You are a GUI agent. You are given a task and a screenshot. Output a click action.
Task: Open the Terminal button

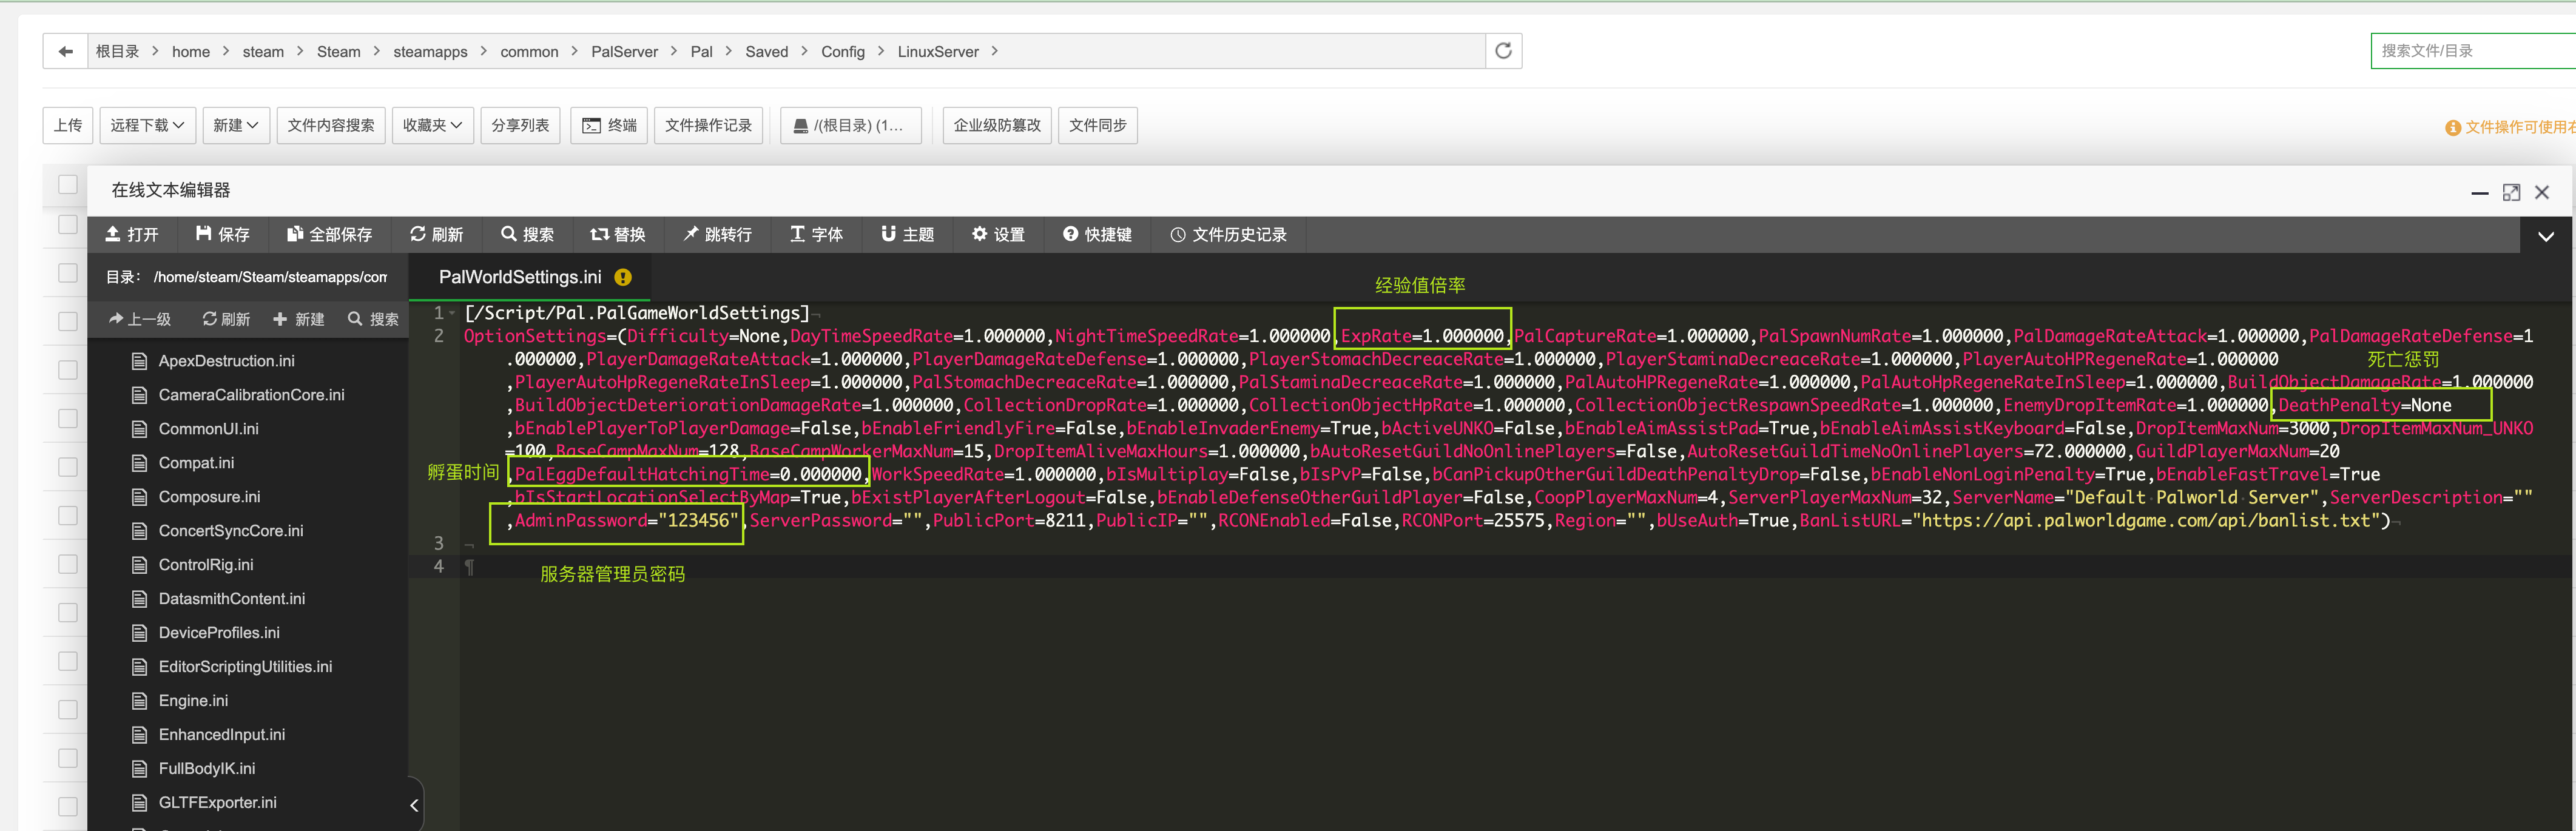(x=609, y=125)
